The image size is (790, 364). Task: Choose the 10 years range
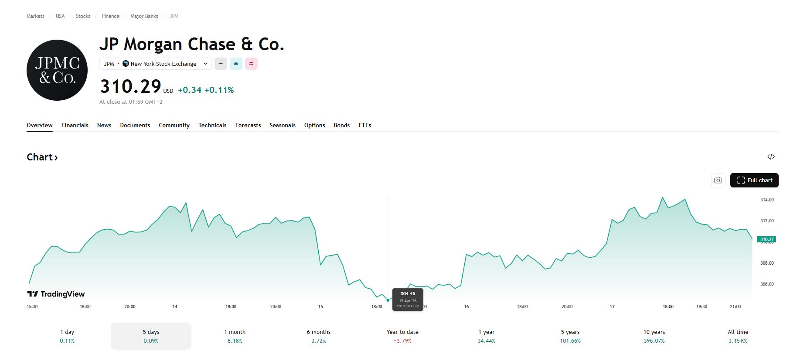click(x=654, y=336)
